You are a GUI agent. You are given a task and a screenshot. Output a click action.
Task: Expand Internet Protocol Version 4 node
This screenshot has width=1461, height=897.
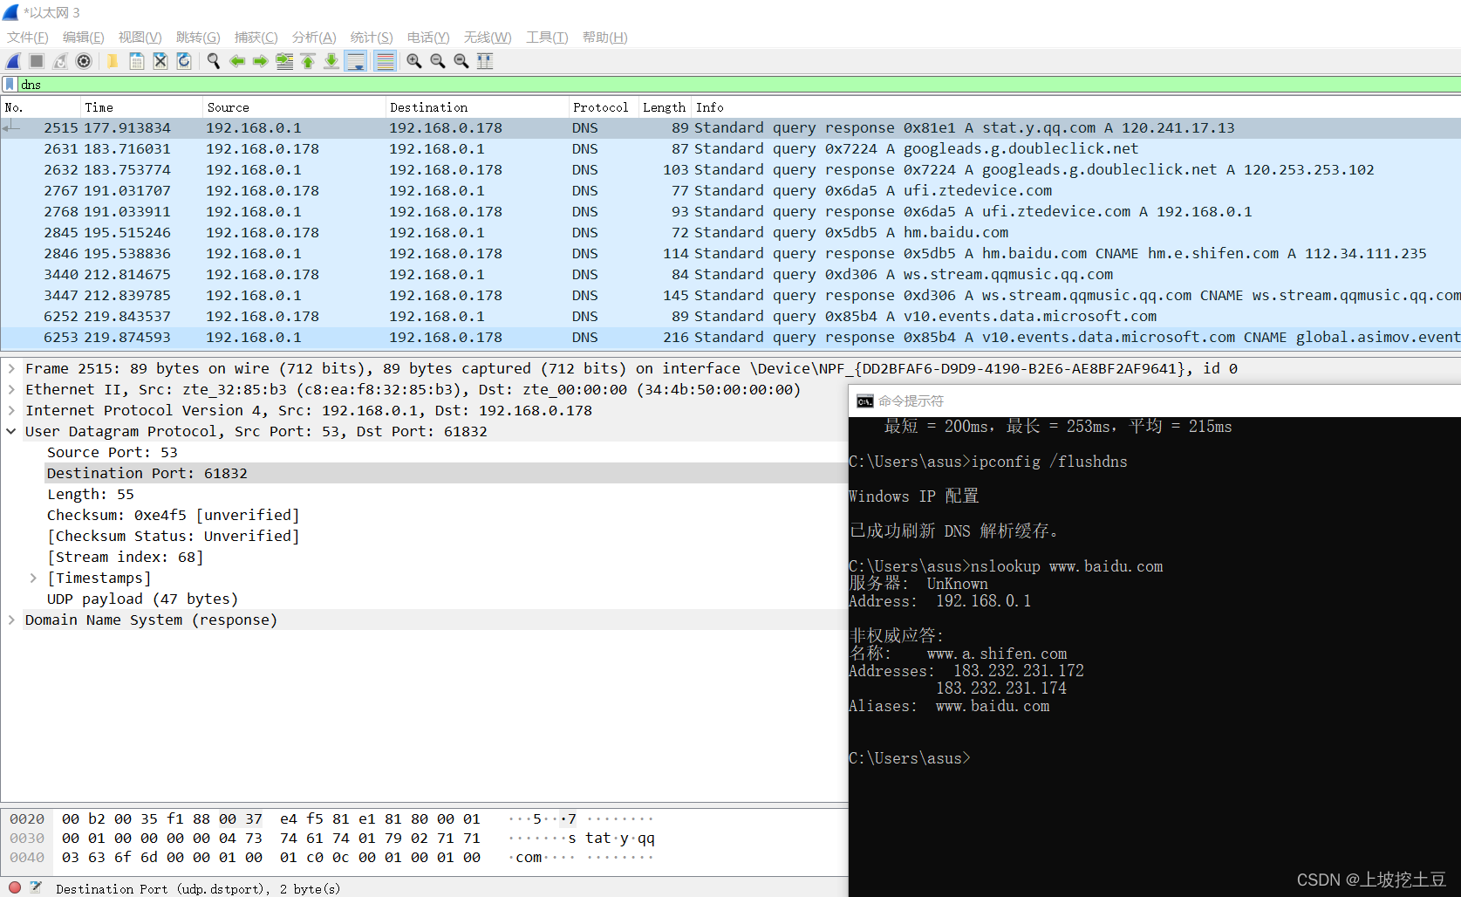[x=11, y=410]
